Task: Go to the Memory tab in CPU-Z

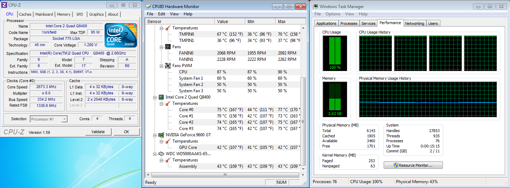Action: (64, 14)
